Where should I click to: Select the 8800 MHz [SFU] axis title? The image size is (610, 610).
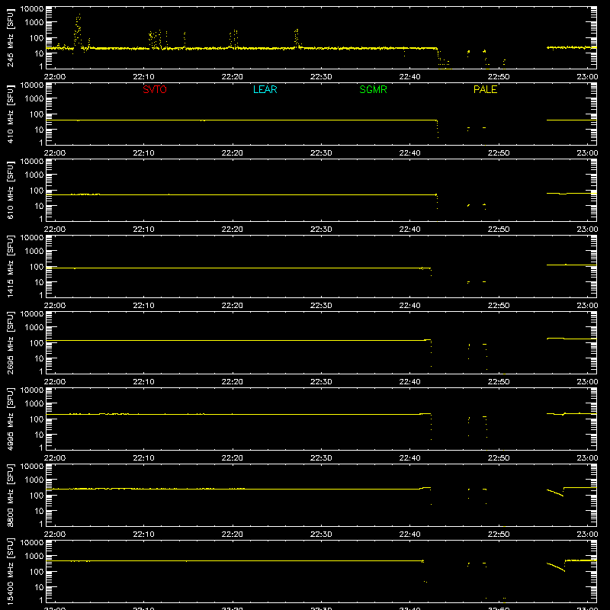(x=10, y=495)
